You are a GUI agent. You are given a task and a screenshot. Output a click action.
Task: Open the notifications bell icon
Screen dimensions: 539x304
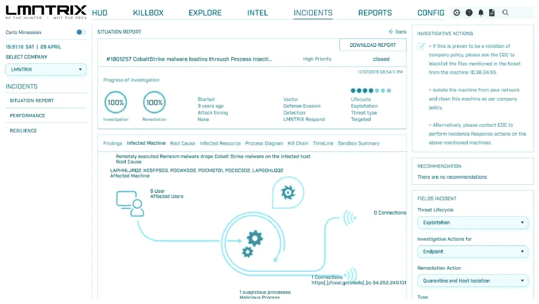(x=481, y=13)
